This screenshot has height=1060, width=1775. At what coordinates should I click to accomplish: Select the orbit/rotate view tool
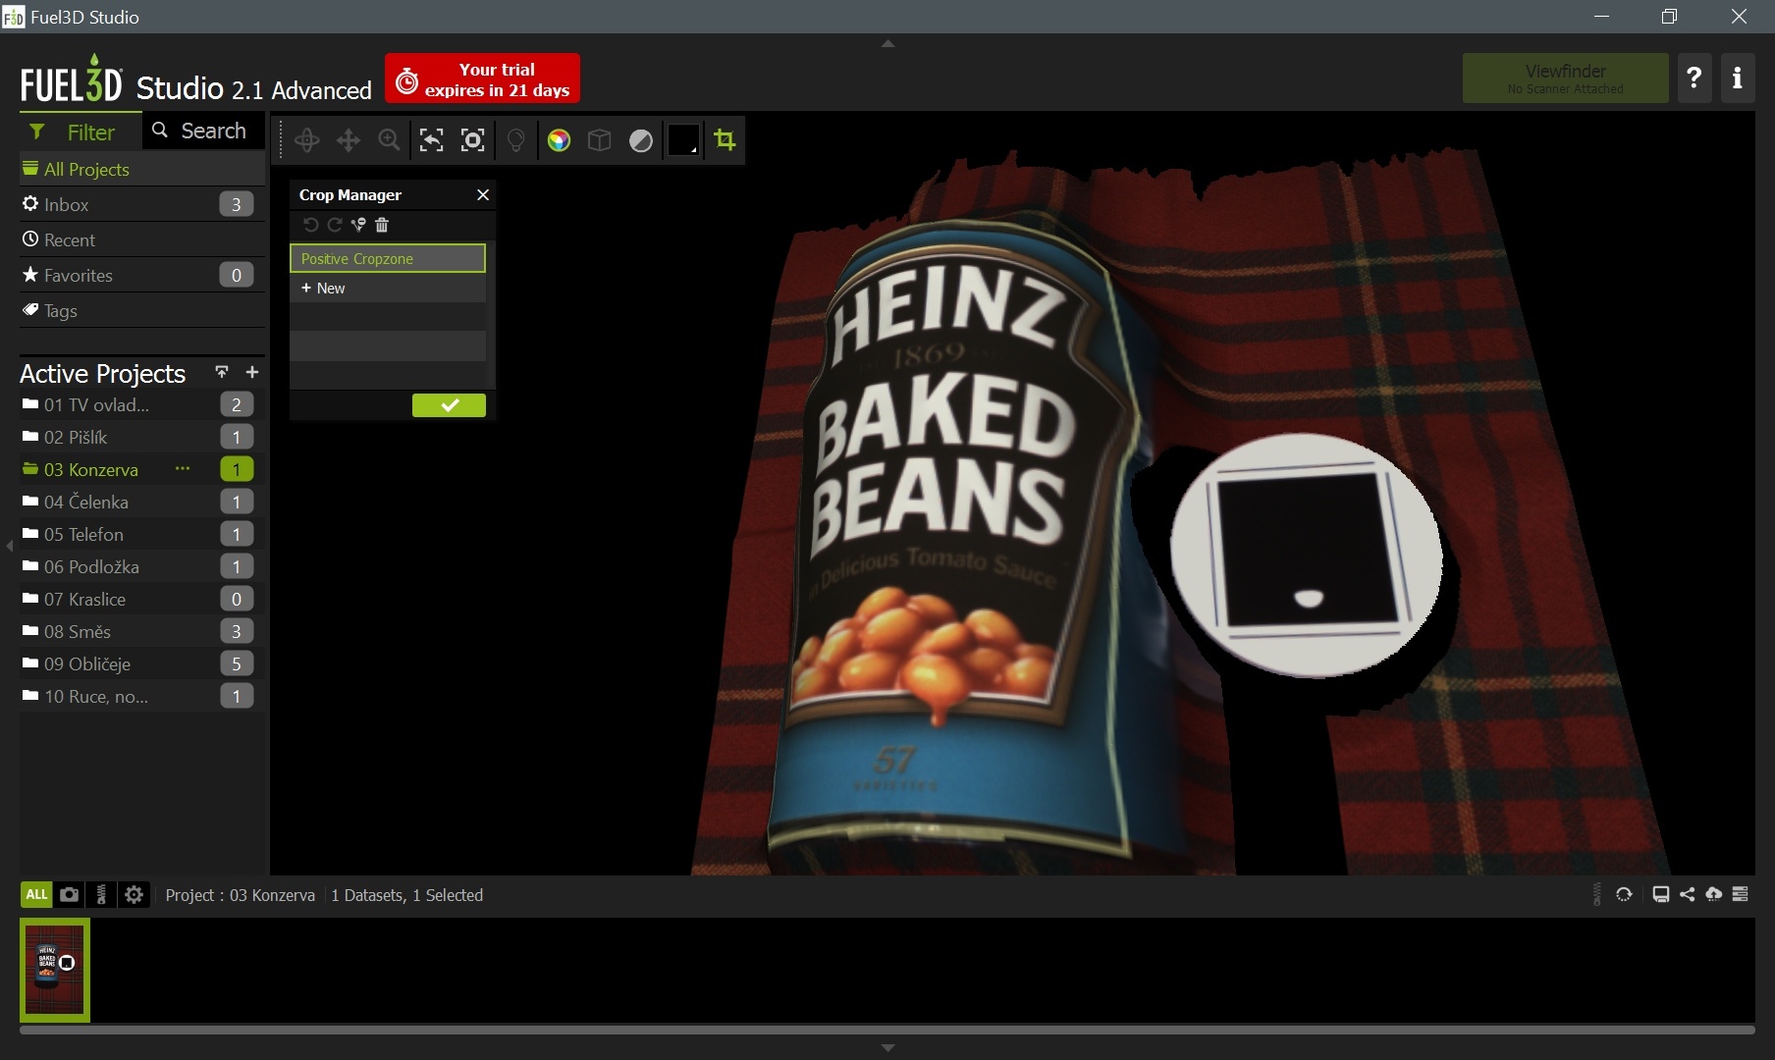coord(307,140)
